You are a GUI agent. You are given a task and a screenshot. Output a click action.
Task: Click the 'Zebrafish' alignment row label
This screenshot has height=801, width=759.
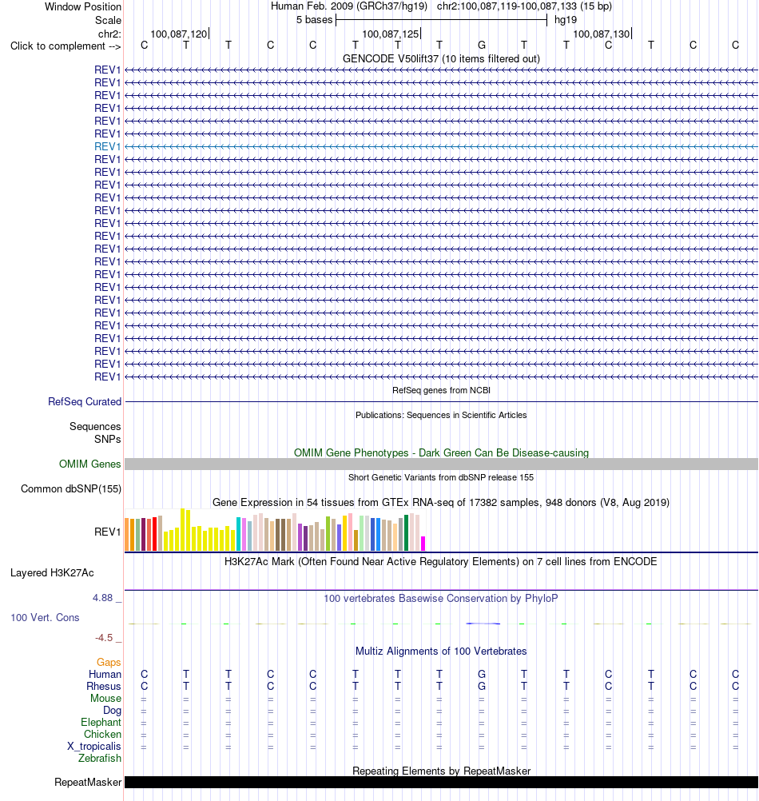point(100,758)
